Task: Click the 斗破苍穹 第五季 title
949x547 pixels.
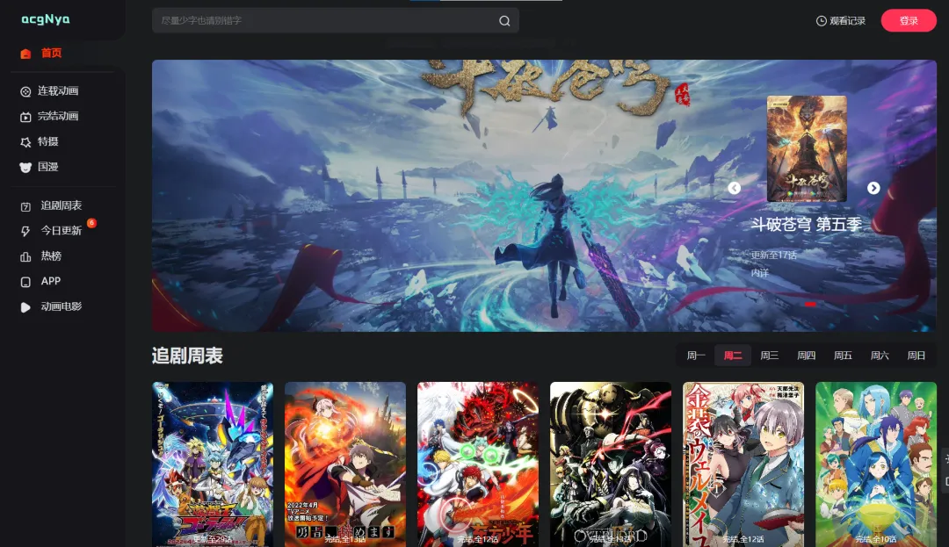Action: (806, 225)
